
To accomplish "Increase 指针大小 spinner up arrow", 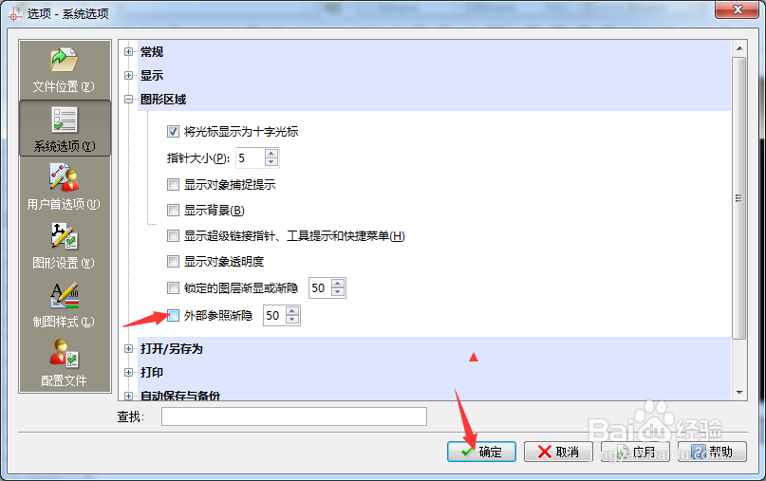I will pos(271,154).
